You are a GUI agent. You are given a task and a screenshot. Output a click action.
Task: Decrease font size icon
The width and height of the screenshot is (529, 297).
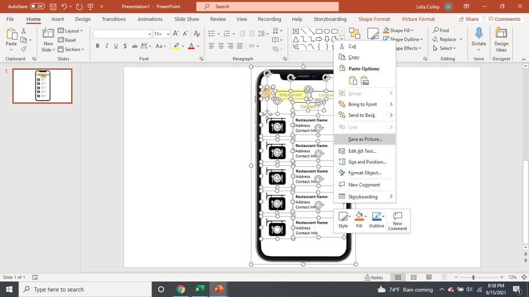[185, 33]
